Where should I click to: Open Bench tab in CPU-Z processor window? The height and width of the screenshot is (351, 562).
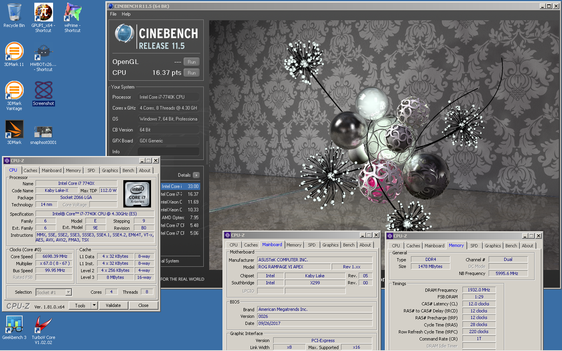pyautogui.click(x=128, y=170)
